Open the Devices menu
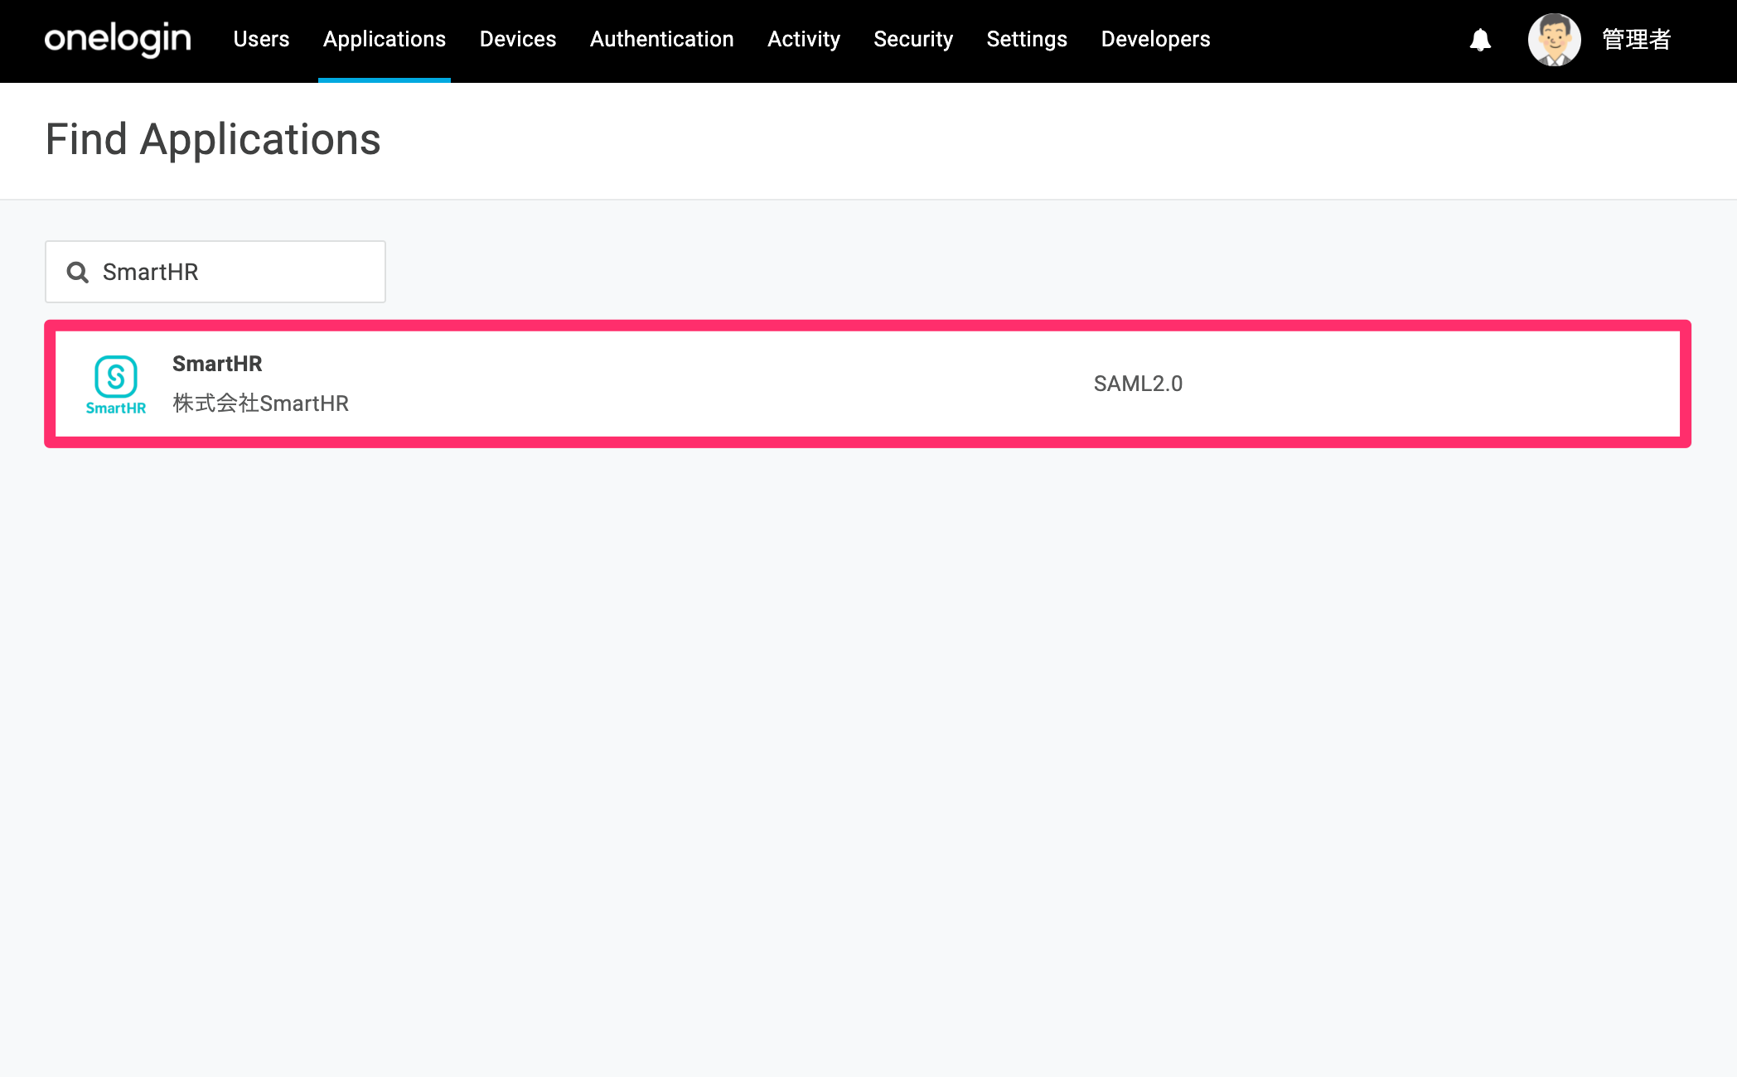 click(518, 39)
